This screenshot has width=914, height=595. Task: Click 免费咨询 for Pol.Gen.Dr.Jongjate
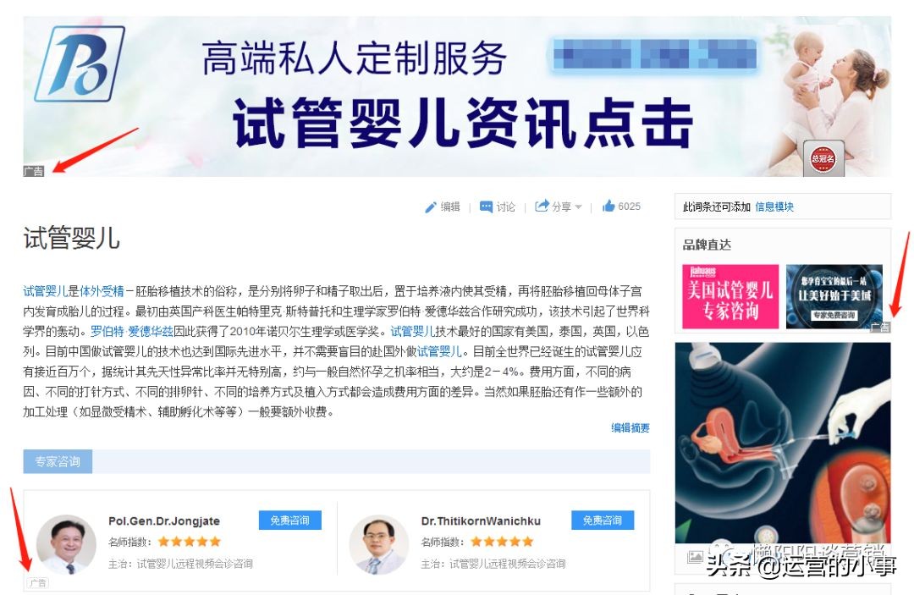point(289,521)
